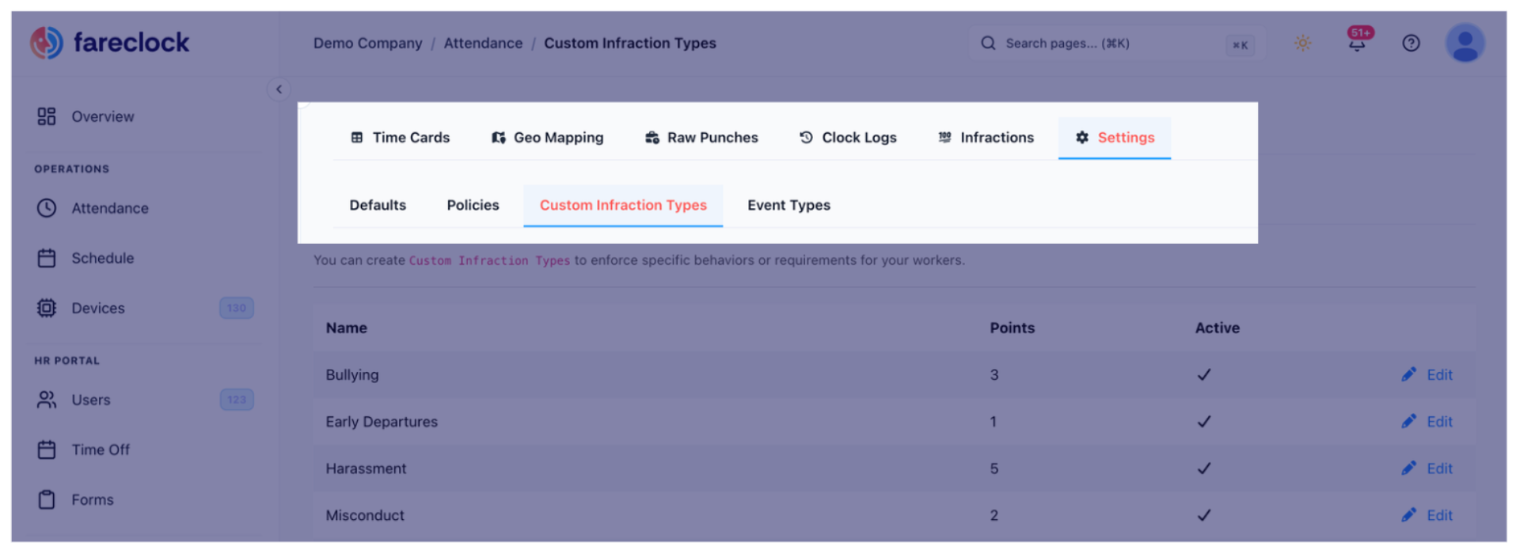Click the Name column header
The height and width of the screenshot is (554, 1520).
click(x=347, y=328)
